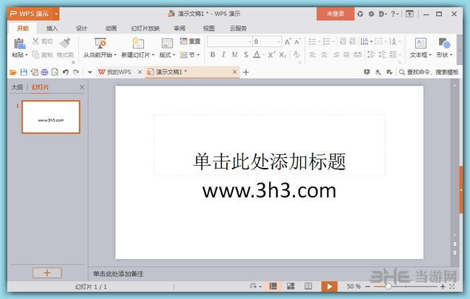Decrease font size with A- icon
470x299 pixels.
coord(298,41)
